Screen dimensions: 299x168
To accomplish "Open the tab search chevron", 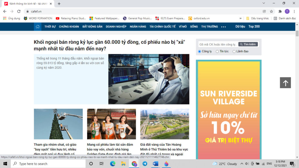I will pos(264,3).
